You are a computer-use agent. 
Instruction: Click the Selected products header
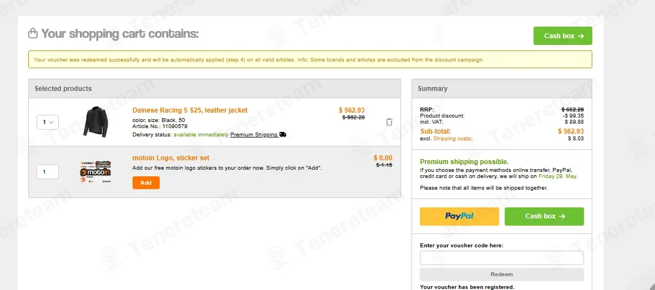click(x=214, y=89)
